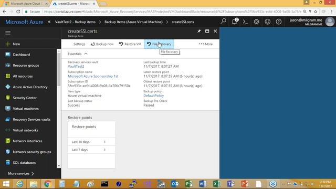
Task: Go to Backup Items (Azure Virtual Machine) breadcrumb
Action: point(133,22)
